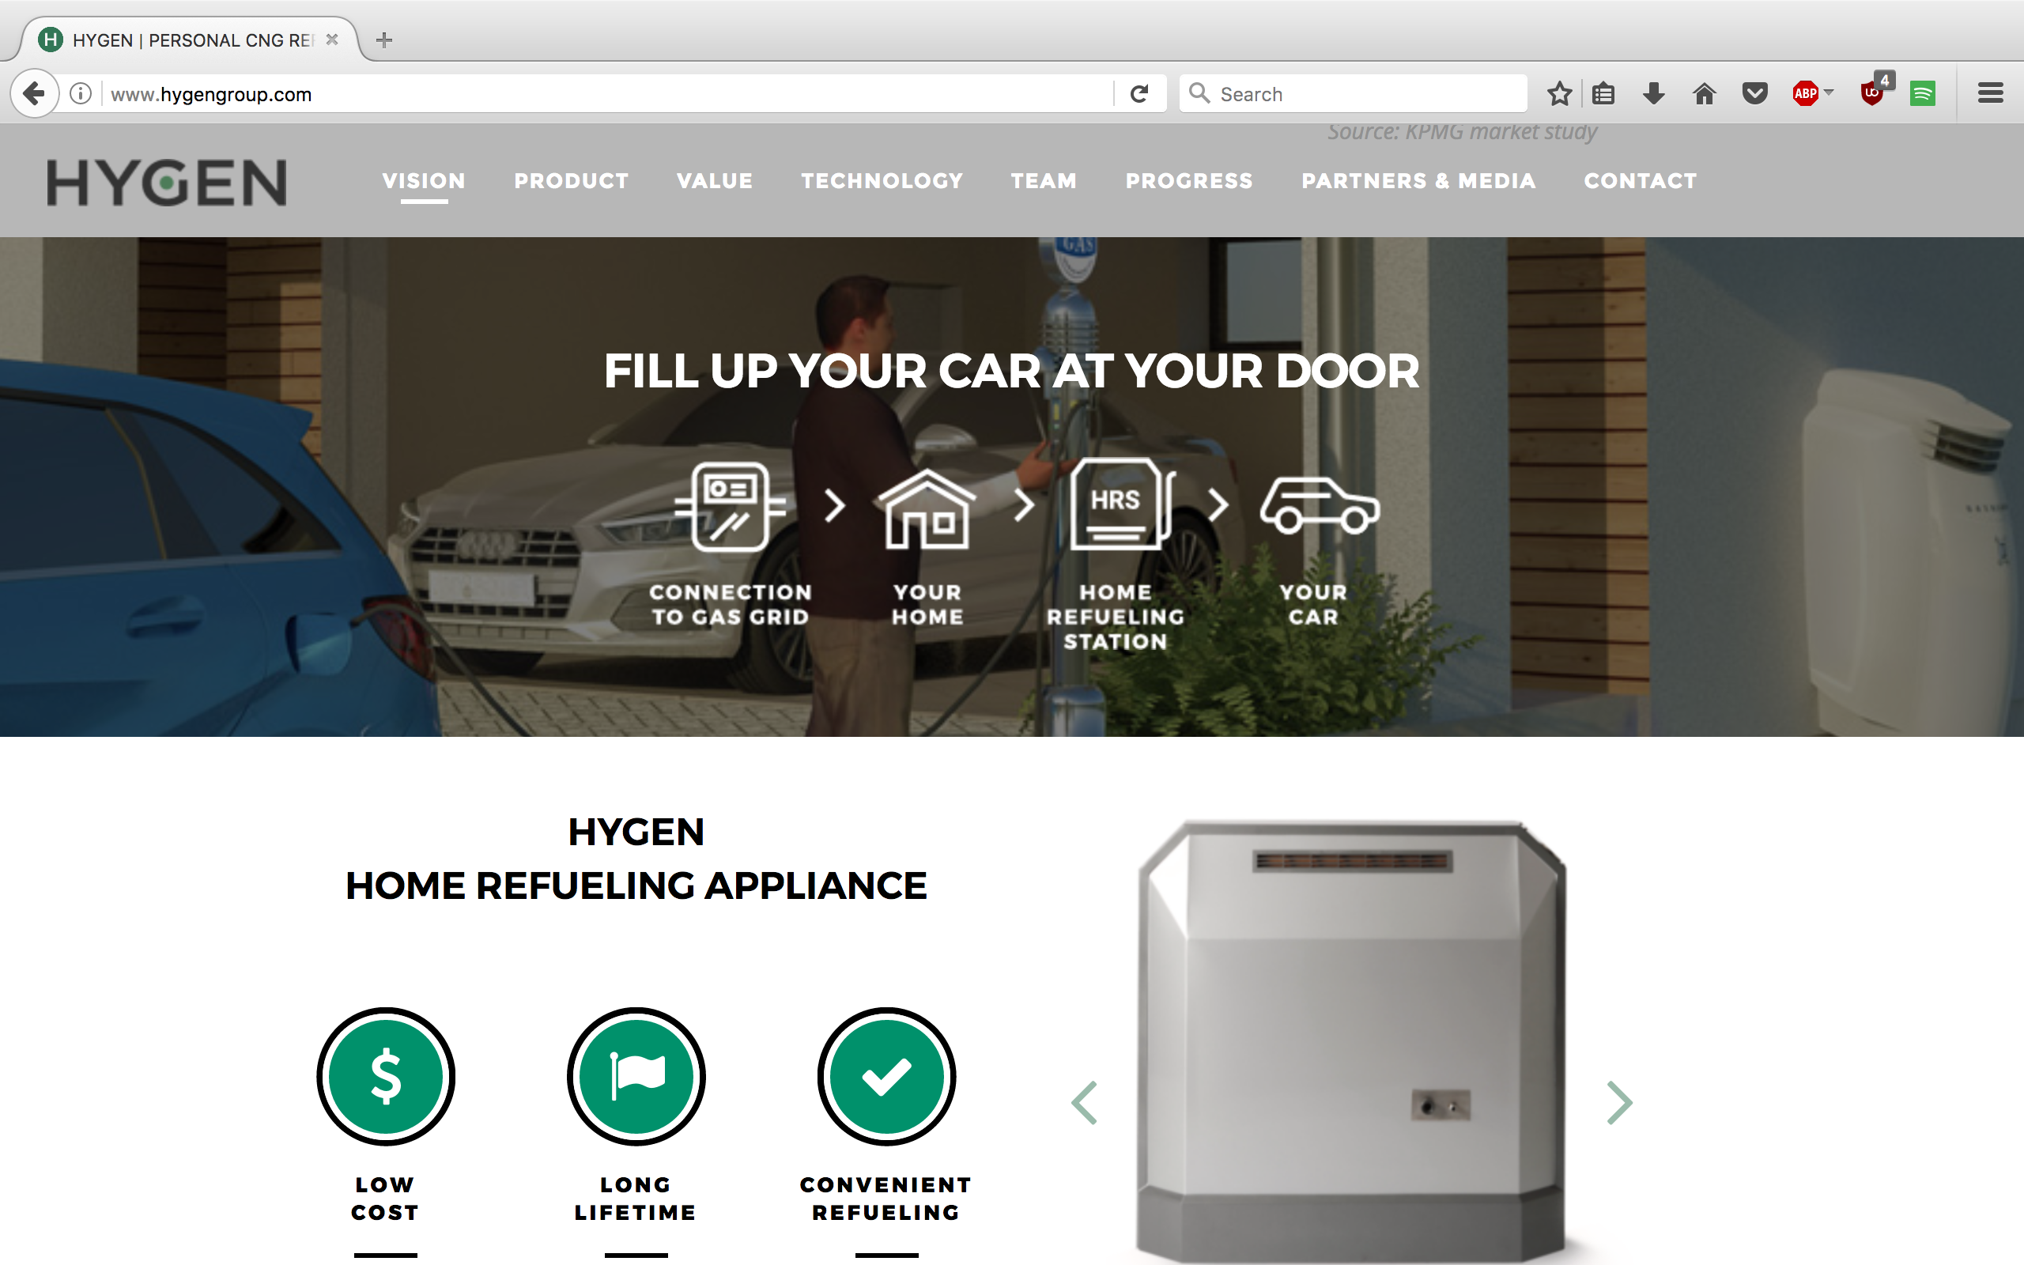Viewport: 2024px width, 1265px height.
Task: Go back with the browser back arrow
Action: [x=34, y=93]
